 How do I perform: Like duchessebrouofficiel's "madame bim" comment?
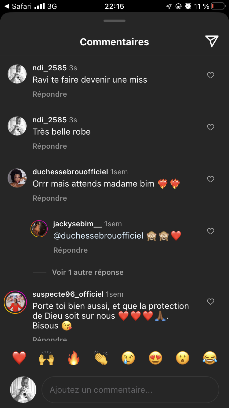pos(211,179)
